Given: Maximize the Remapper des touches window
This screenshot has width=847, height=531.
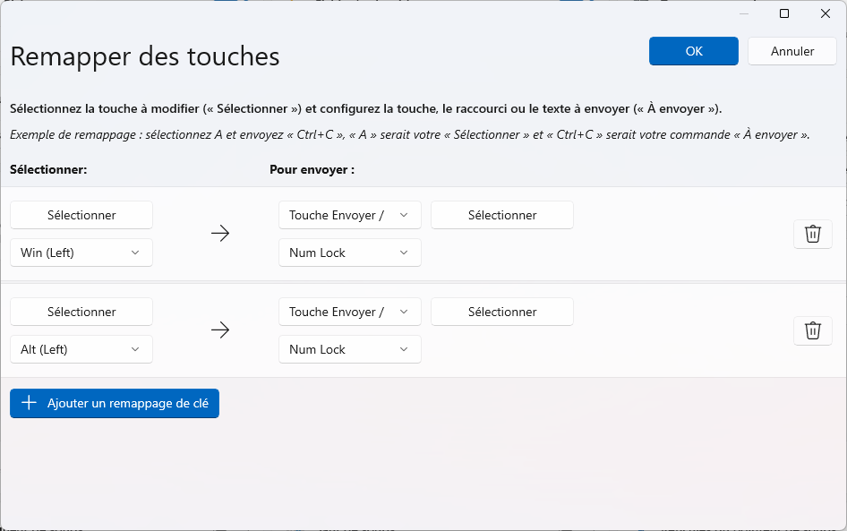Looking at the screenshot, I should (784, 13).
